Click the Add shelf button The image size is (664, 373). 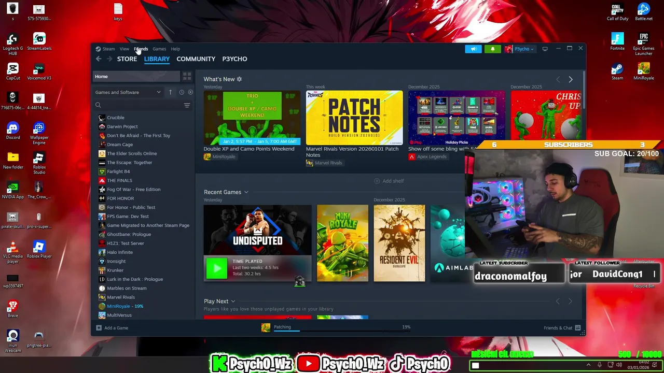click(389, 181)
